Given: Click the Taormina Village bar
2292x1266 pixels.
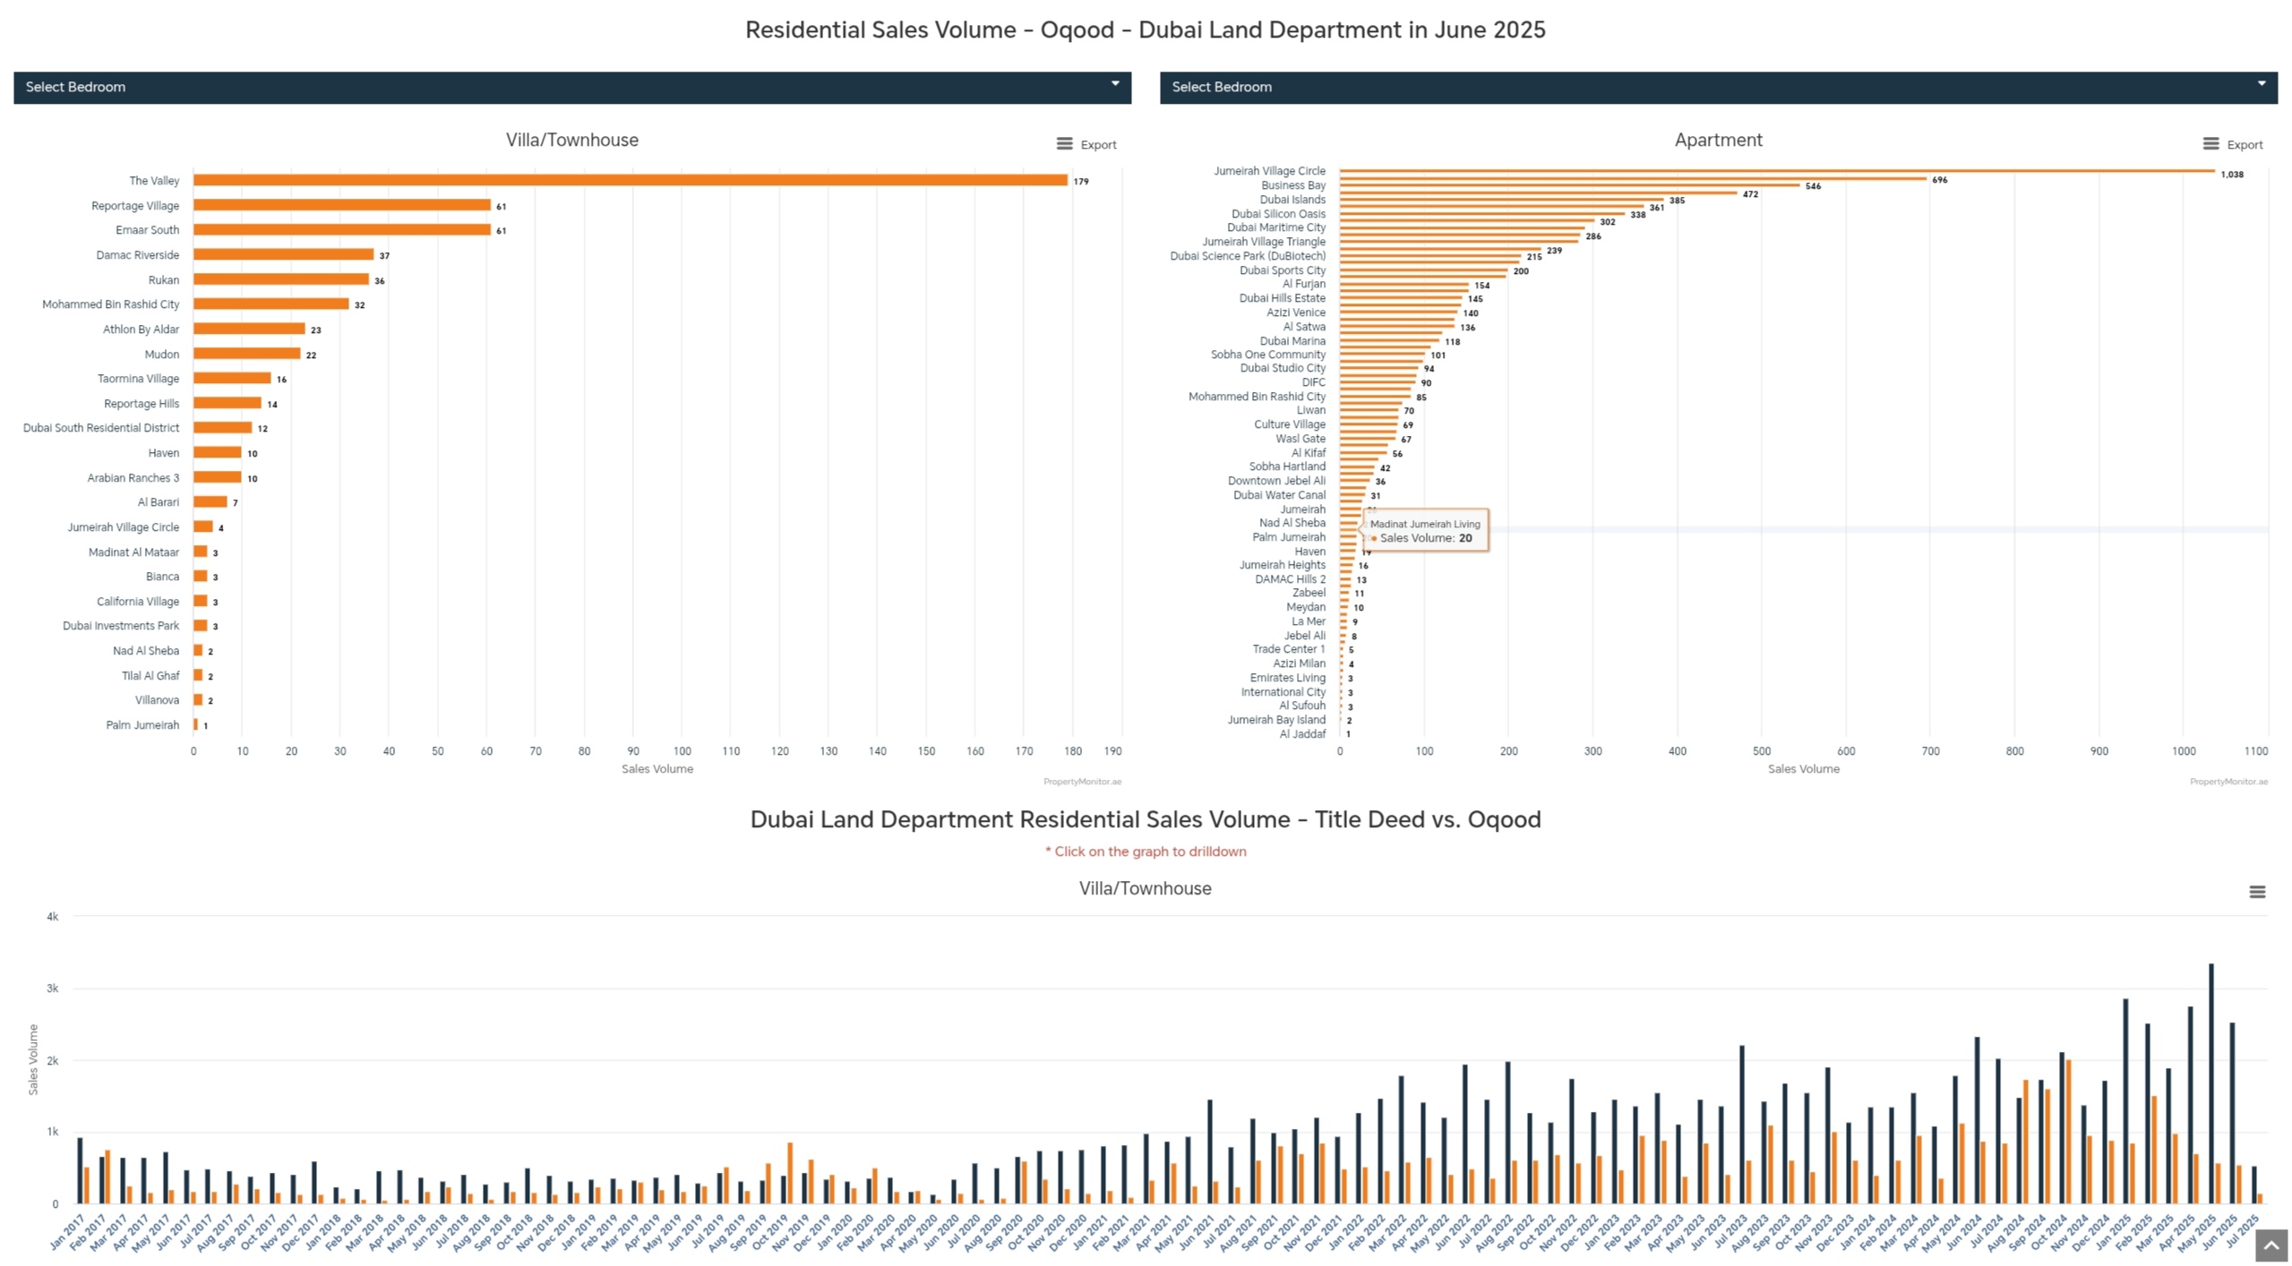Looking at the screenshot, I should tap(233, 379).
